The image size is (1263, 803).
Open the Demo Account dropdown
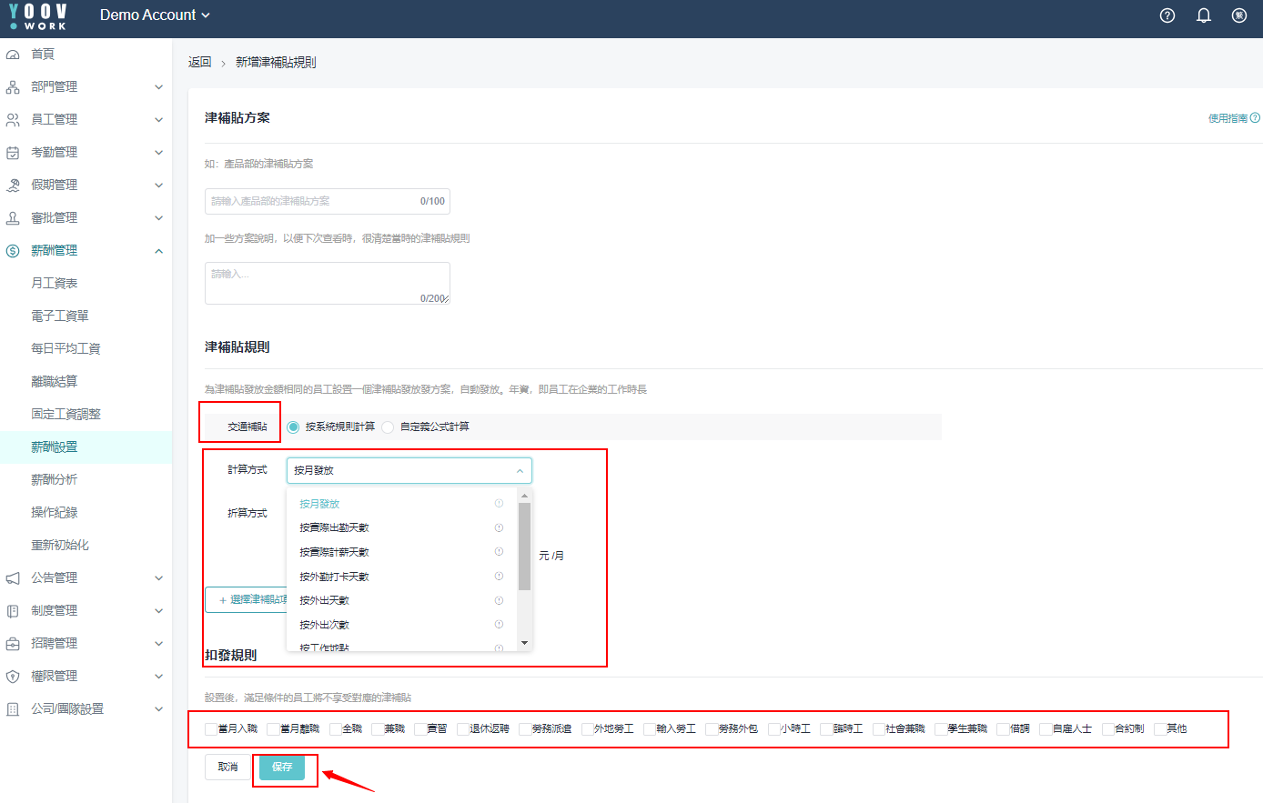(x=155, y=15)
